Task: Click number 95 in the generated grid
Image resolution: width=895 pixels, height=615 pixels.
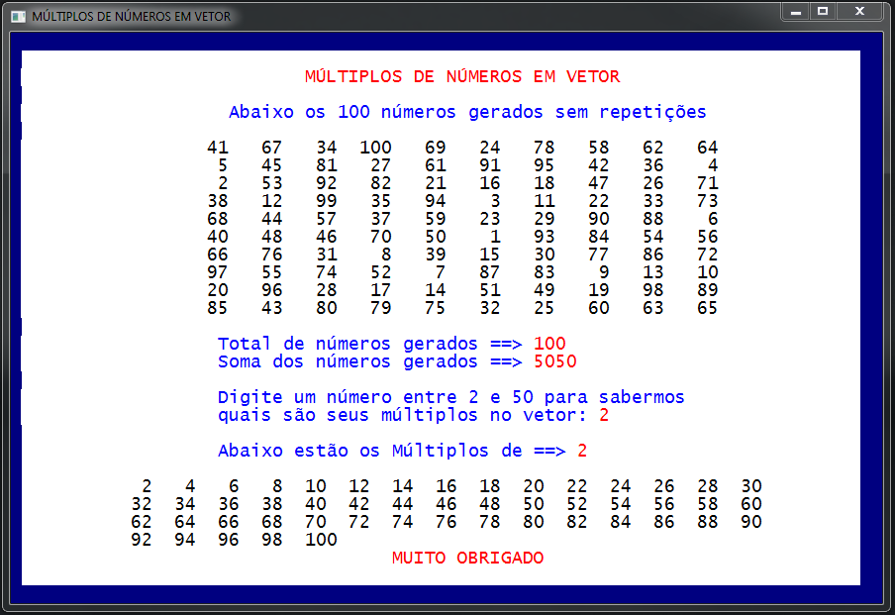Action: click(x=544, y=165)
